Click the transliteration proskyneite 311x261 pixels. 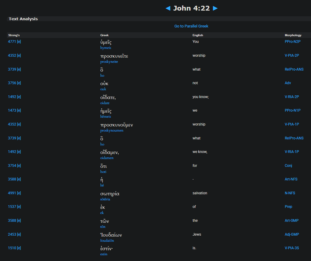(109, 62)
